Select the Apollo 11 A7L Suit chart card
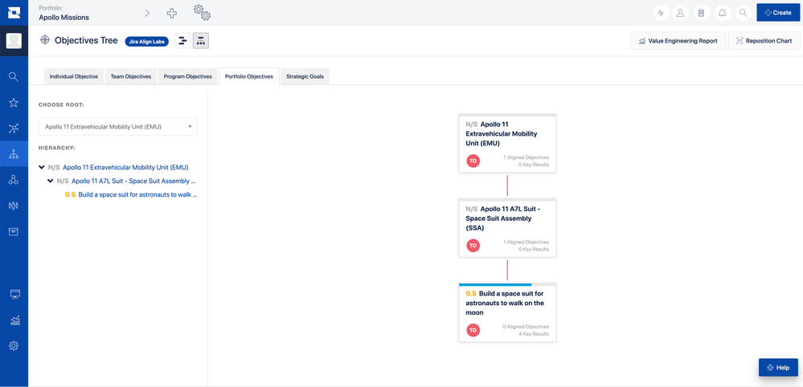The width and height of the screenshot is (803, 387). (507, 228)
